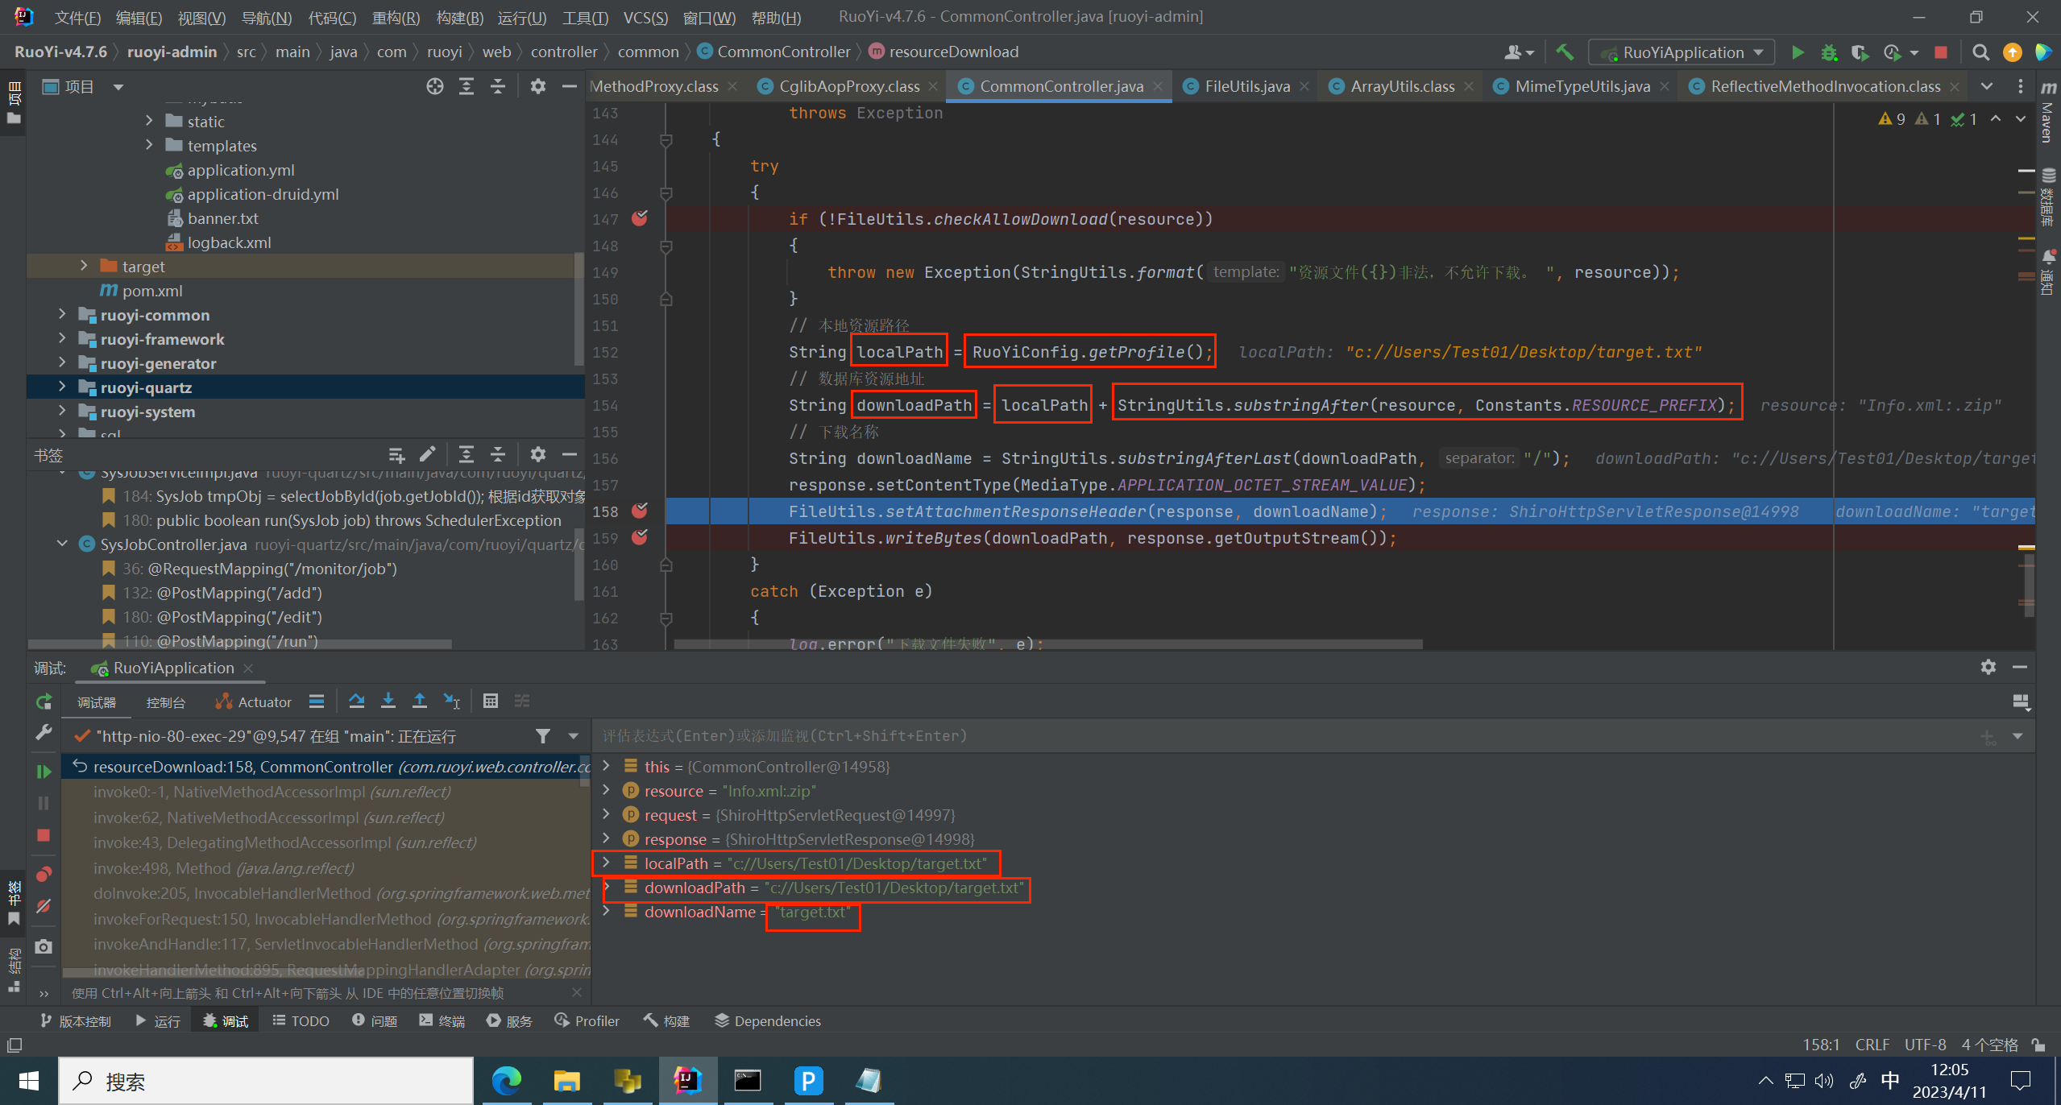2061x1105 pixels.
Task: Open the Maven tool window on right sidebar
Action: [x=2048, y=111]
